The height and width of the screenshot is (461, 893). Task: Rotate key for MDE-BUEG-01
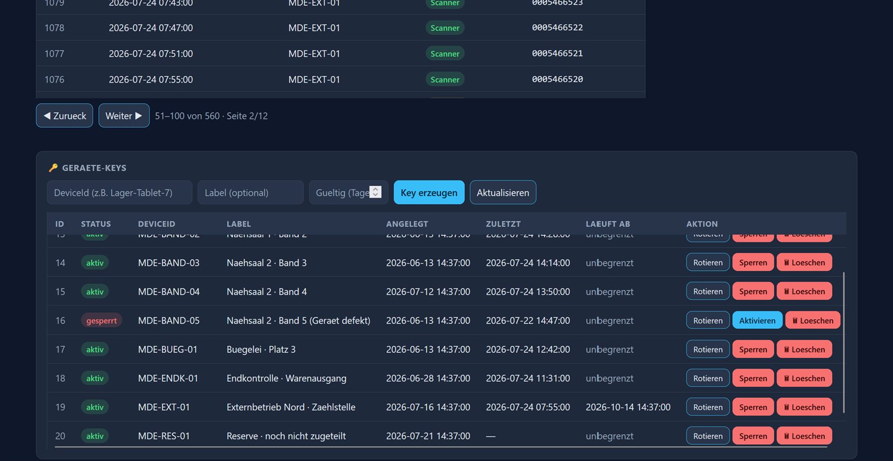[708, 350]
